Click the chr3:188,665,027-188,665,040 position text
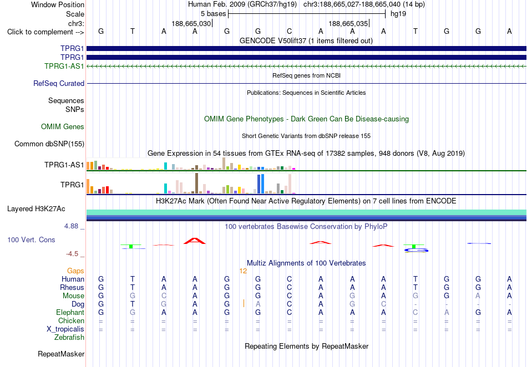Screen dimensions: 527x367 (364, 4)
